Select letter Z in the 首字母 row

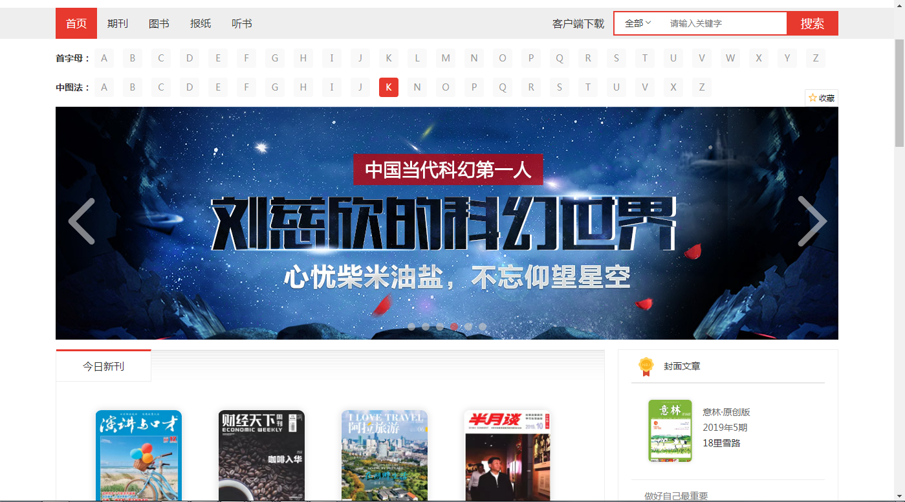(816, 58)
